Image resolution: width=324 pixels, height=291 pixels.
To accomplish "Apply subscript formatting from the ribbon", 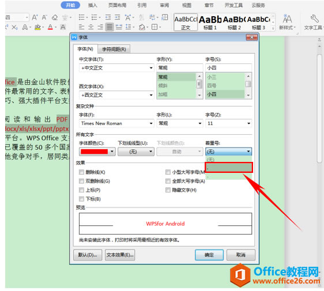I will click(14, 27).
